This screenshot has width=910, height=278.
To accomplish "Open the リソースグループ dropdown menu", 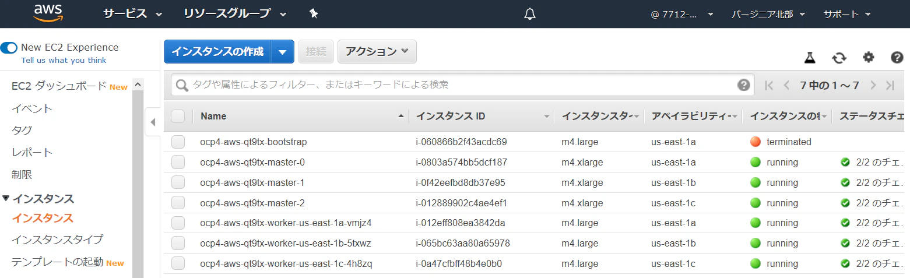I will [x=235, y=13].
